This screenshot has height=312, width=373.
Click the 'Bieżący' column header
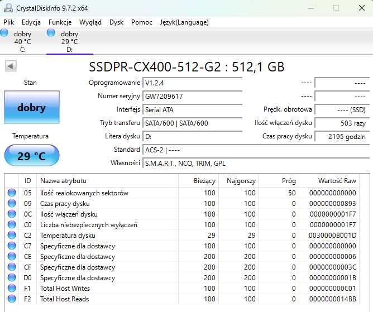point(198,181)
